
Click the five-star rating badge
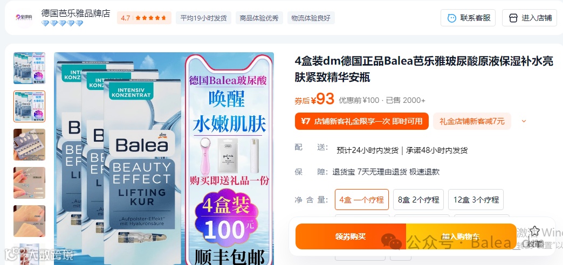click(x=144, y=18)
